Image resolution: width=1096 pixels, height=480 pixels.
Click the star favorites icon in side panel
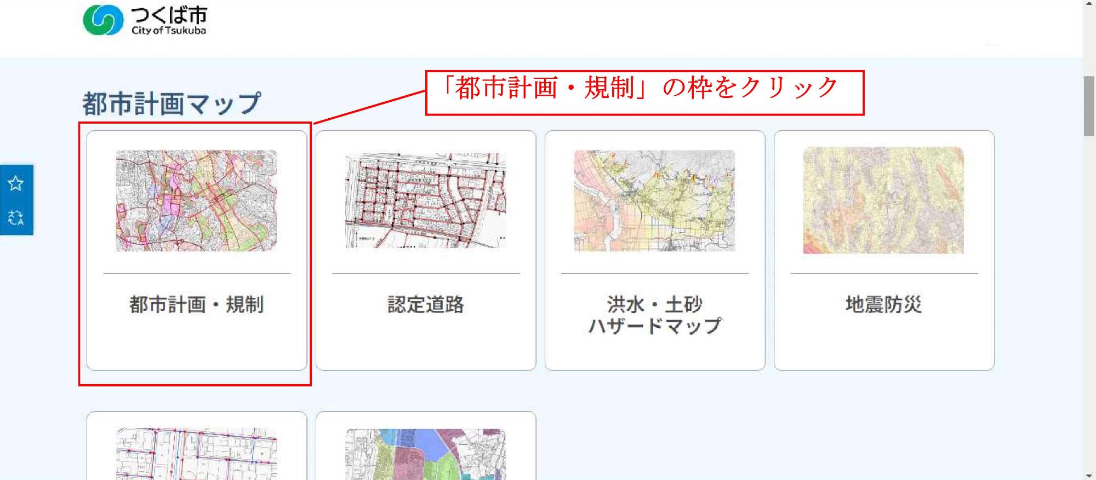pyautogui.click(x=16, y=183)
